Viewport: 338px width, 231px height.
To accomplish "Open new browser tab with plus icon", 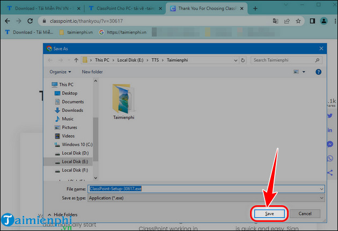I will pos(255,9).
